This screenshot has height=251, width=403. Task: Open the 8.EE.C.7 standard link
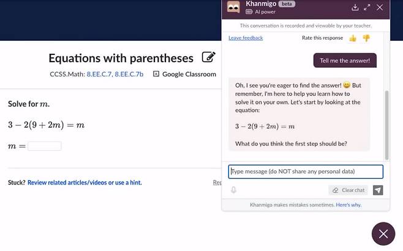pos(99,75)
